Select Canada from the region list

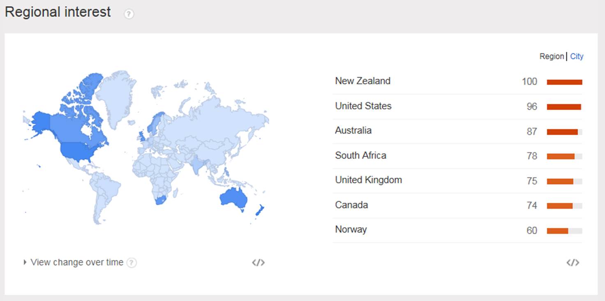351,205
